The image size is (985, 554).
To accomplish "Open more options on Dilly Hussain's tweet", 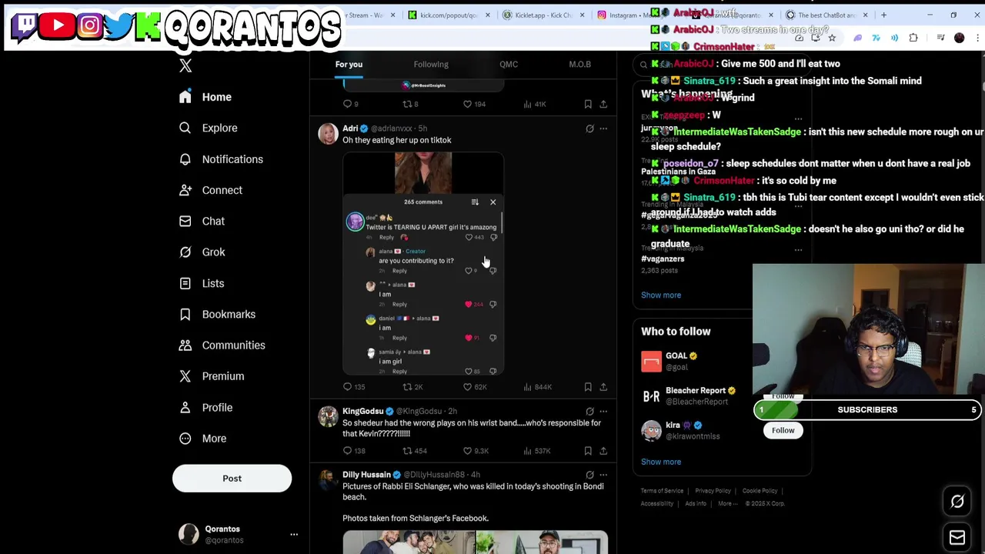I will [603, 475].
